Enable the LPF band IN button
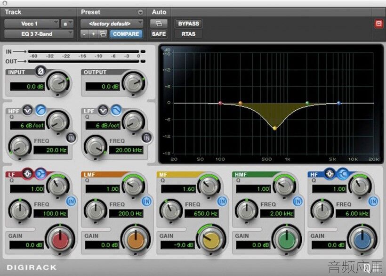Viewport: 386px width, 276px height. coord(147,138)
